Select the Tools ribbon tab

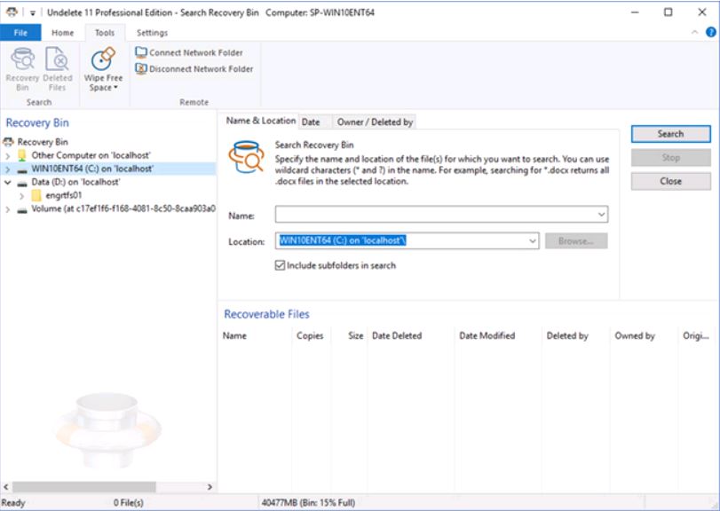[105, 33]
